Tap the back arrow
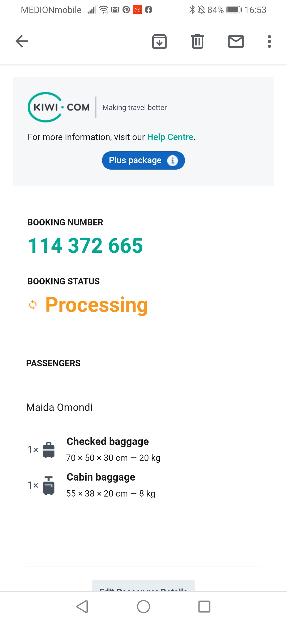 click(22, 41)
